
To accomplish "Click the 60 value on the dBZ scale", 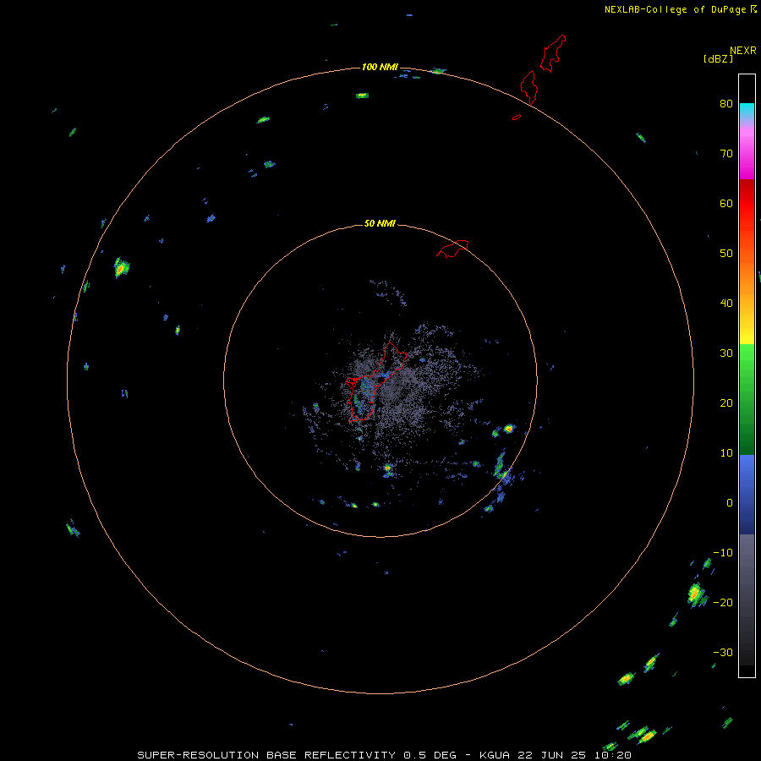I will click(726, 203).
